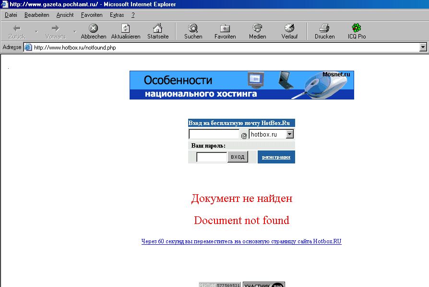Open the Bearbeiten menu
Image resolution: width=429 pixels, height=287 pixels.
[x=36, y=15]
